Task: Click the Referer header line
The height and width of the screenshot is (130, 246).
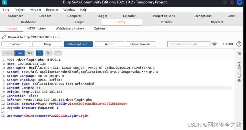Action: [49, 100]
